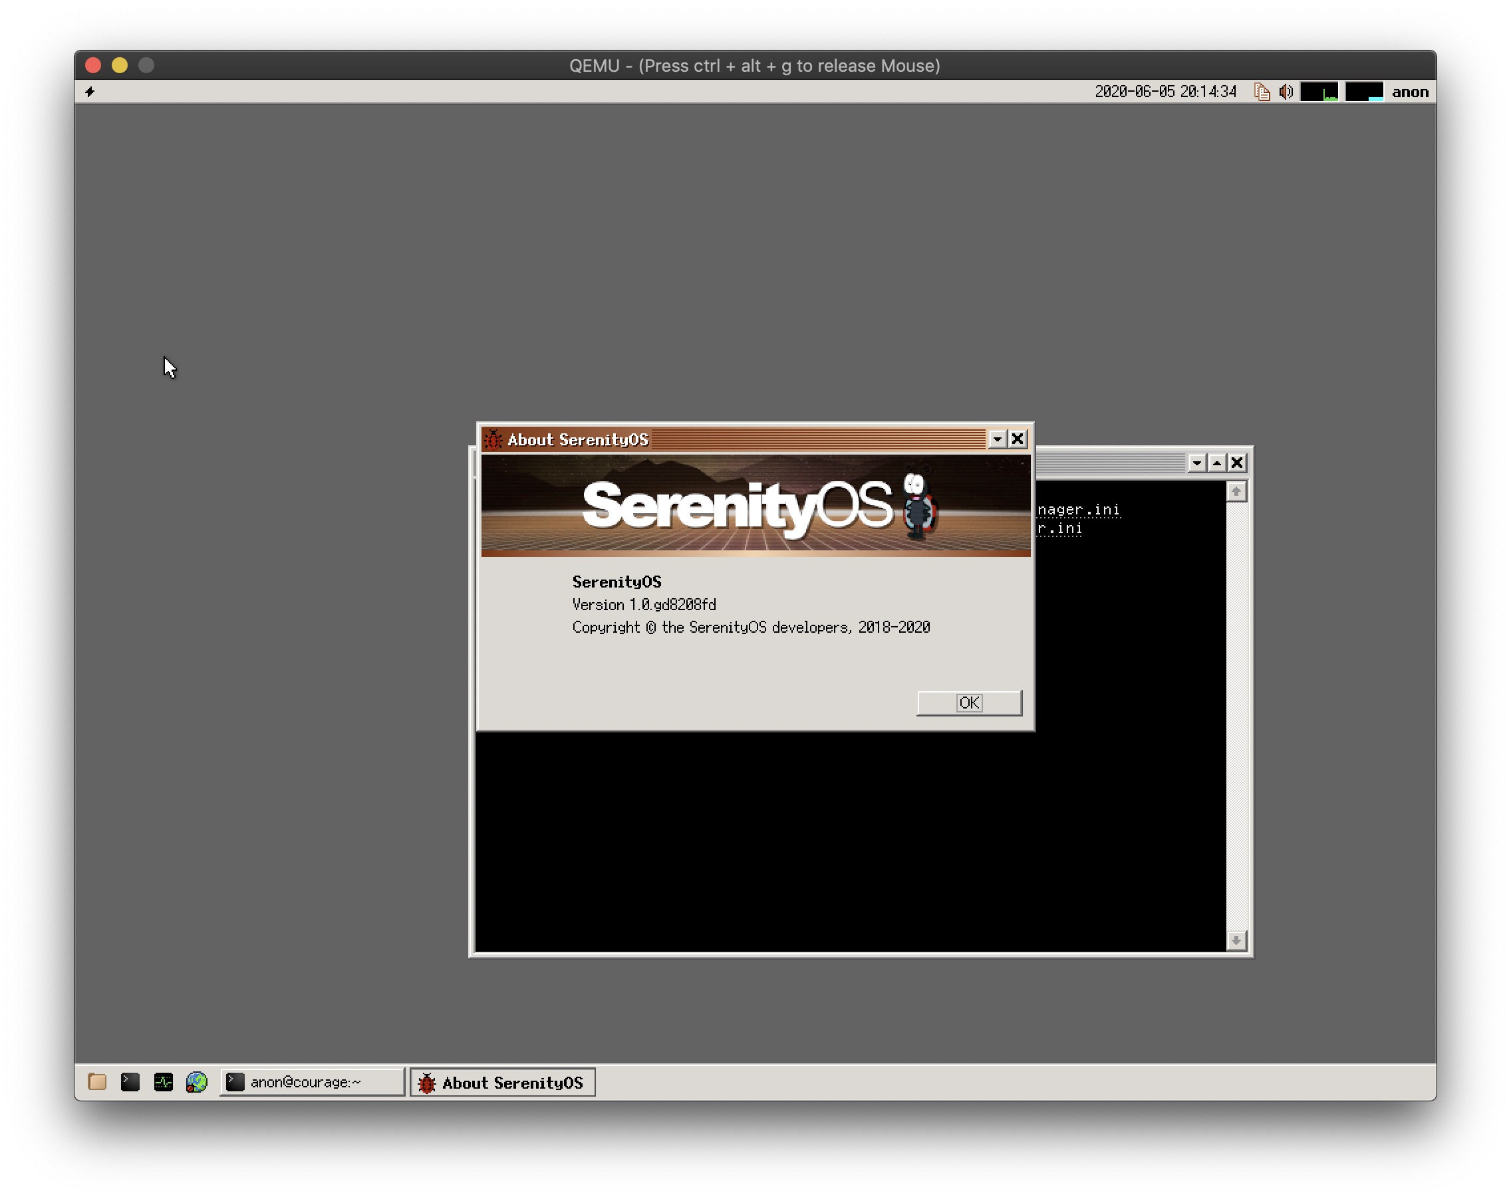
Task: Click the OK button in About dialog
Action: 969,703
